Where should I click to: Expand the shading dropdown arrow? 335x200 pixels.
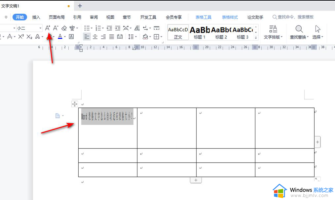tap(150, 37)
